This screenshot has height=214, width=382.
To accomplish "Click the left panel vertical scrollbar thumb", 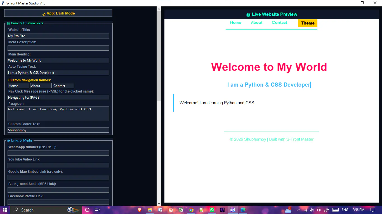I will [159, 56].
